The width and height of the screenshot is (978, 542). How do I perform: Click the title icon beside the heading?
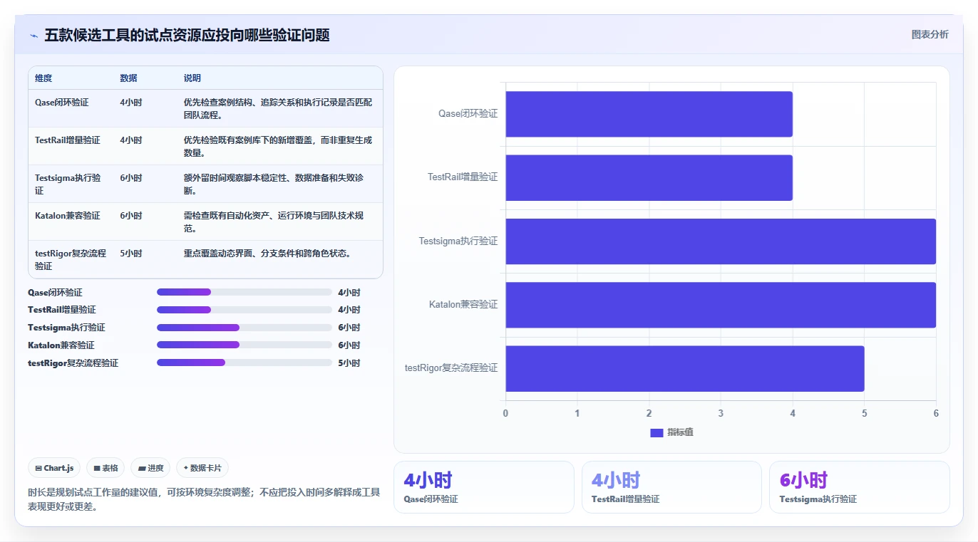click(x=34, y=36)
